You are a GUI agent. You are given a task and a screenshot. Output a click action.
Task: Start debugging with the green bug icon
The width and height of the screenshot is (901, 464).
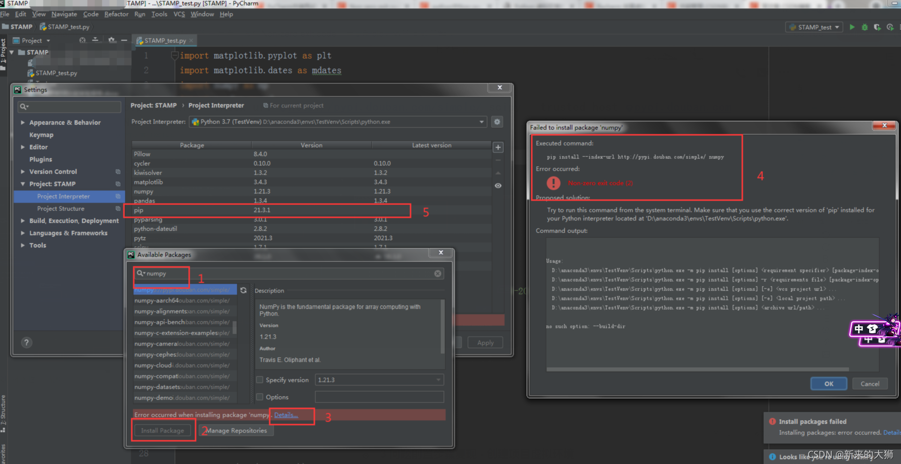865,27
